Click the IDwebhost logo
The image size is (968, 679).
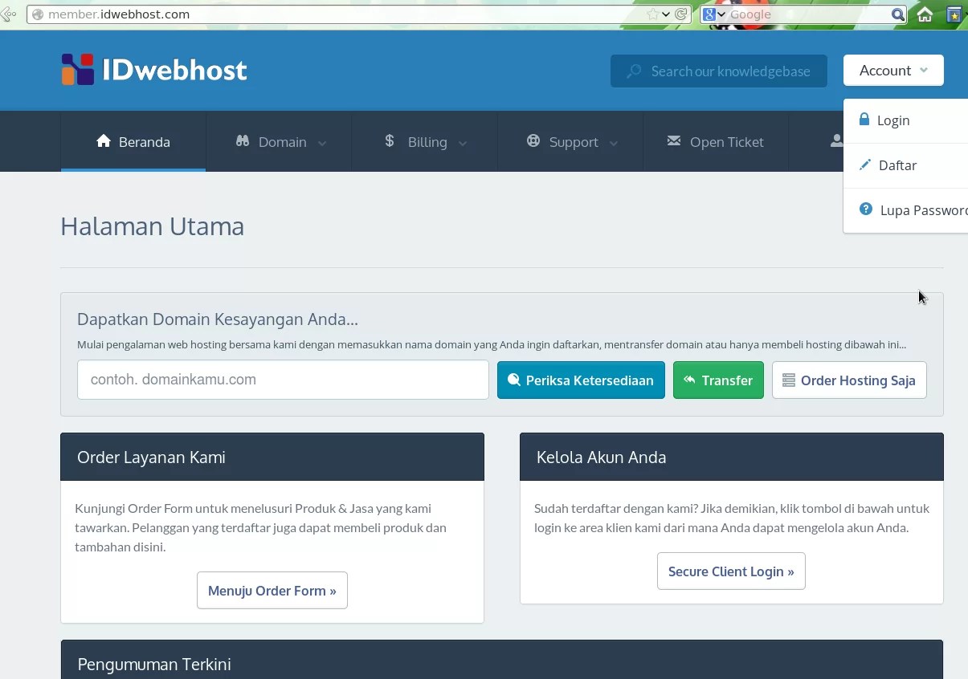coord(153,70)
